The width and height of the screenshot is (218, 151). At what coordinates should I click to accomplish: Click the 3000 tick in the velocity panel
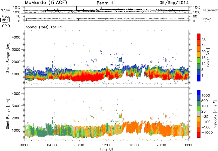(16, 106)
